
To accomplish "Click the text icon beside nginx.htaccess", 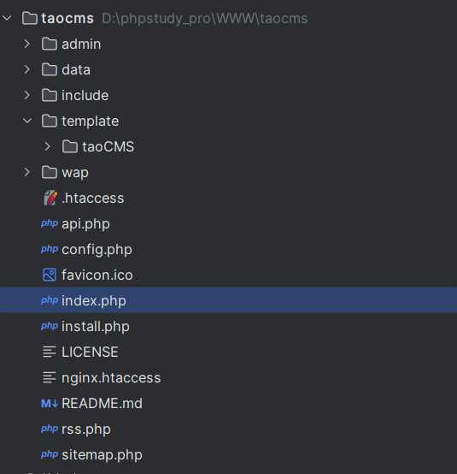I will coord(50,377).
